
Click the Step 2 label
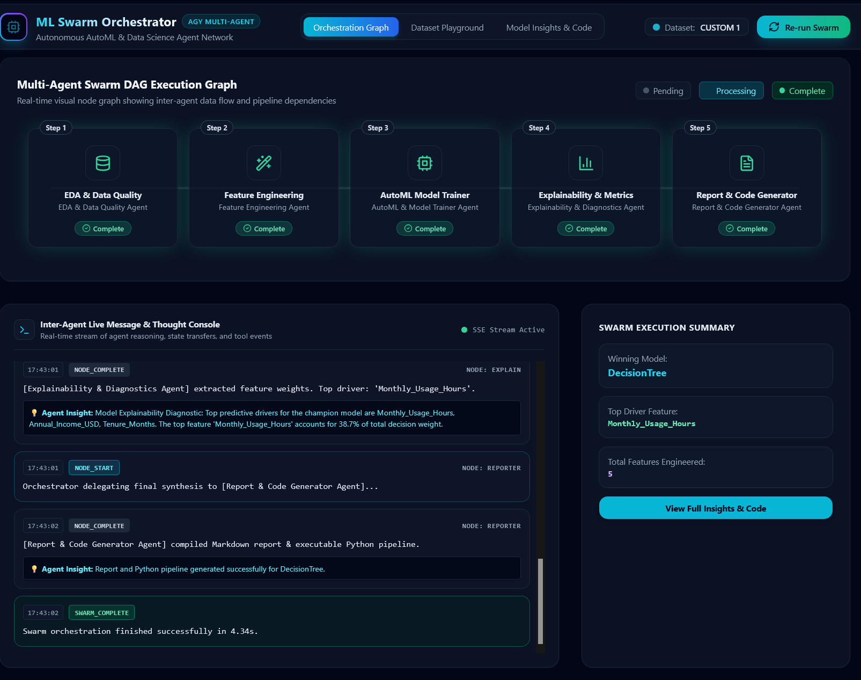pyautogui.click(x=217, y=128)
